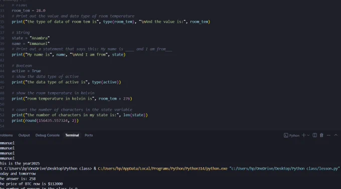Open the Debug Console tab
The width and height of the screenshot is (341, 189).
pyautogui.click(x=48, y=135)
